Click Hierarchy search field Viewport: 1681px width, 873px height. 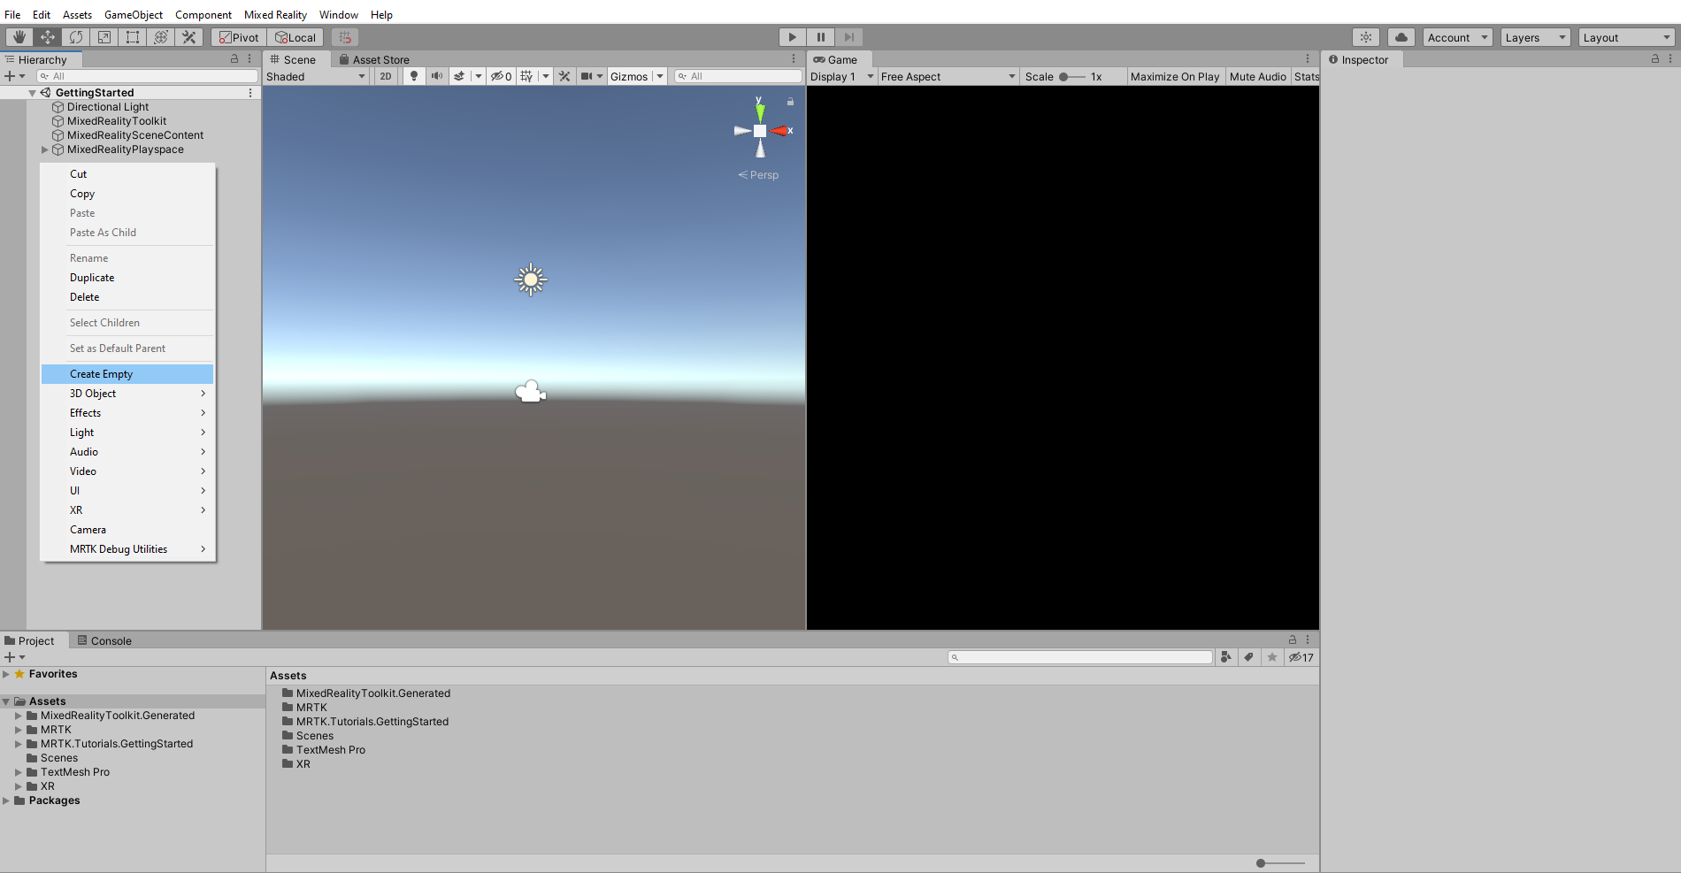click(147, 76)
